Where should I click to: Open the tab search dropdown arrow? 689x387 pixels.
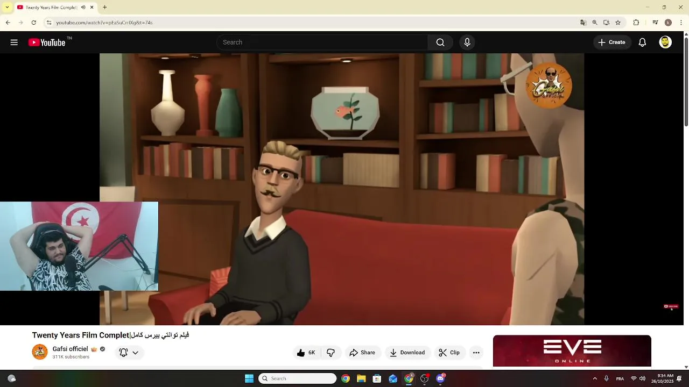pyautogui.click(x=7, y=8)
